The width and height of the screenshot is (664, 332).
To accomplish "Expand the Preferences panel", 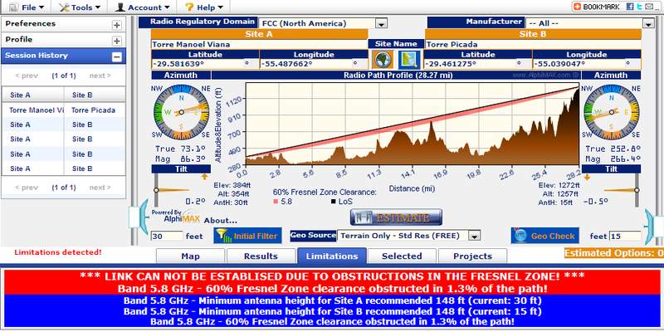I will [x=117, y=25].
